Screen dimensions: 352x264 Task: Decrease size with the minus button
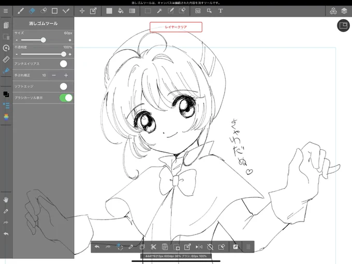point(17,40)
